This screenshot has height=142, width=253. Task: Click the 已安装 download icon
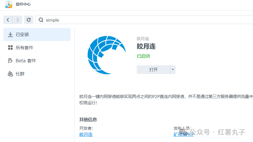tap(10, 34)
